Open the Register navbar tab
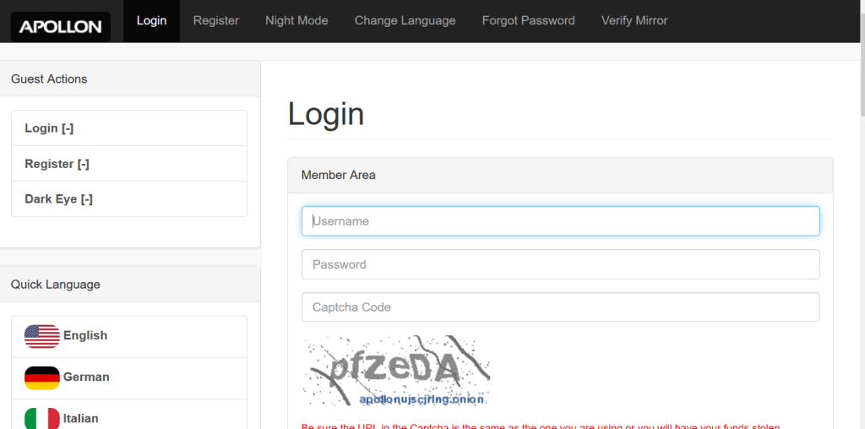 click(x=215, y=21)
